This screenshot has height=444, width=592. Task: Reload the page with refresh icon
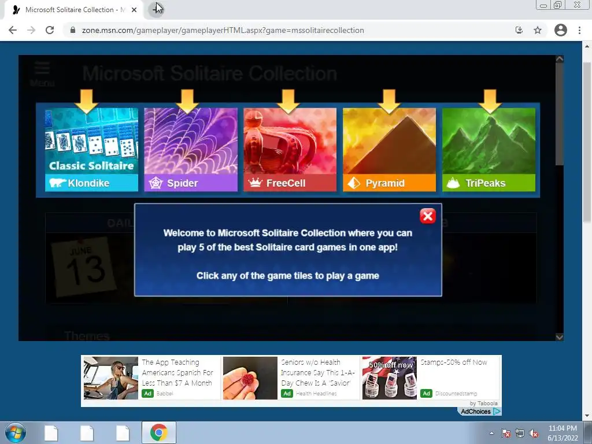pos(50,30)
